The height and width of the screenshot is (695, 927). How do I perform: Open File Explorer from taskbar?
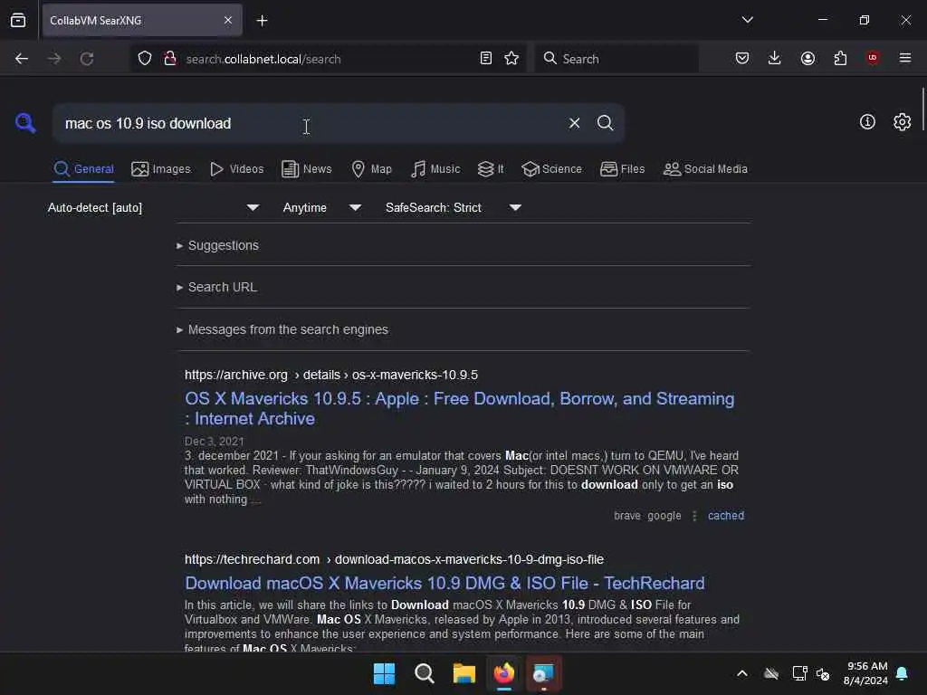pyautogui.click(x=464, y=673)
